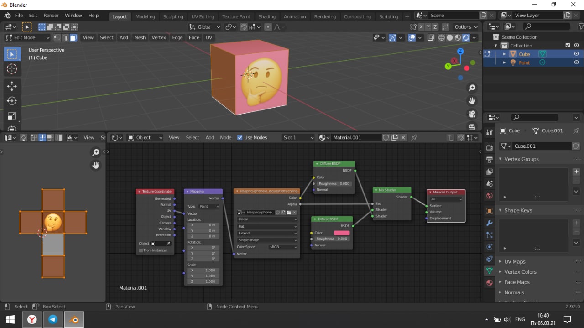Open the sRGB Color Space dropdown
Viewport: 584px width, 328px height.
[283, 247]
